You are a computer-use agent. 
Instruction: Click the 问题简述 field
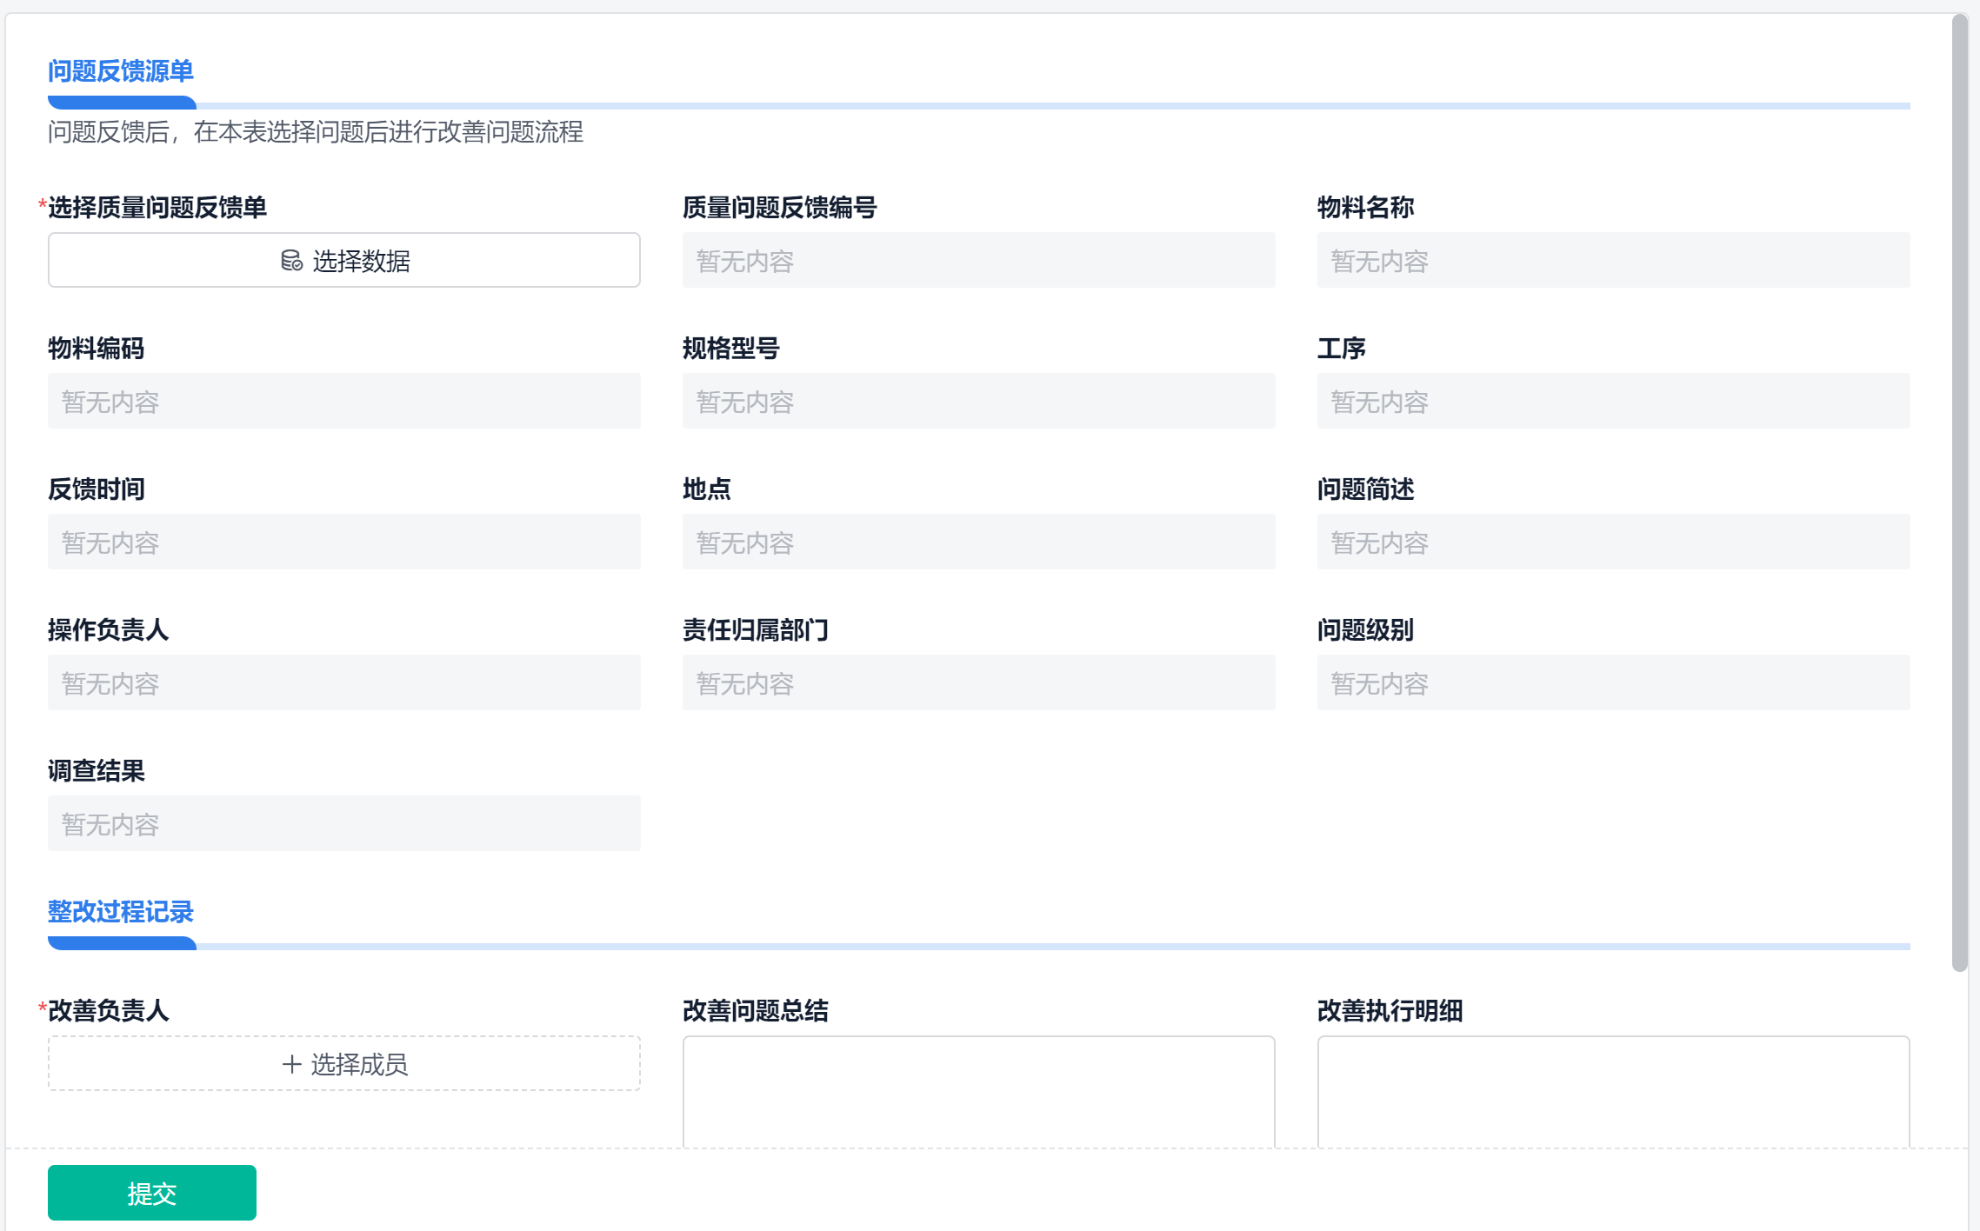point(1613,542)
